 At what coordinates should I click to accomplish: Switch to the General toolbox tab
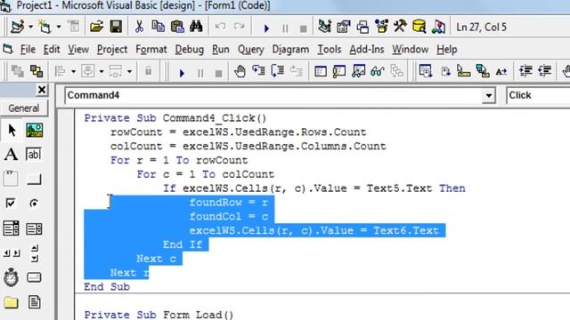click(24, 108)
